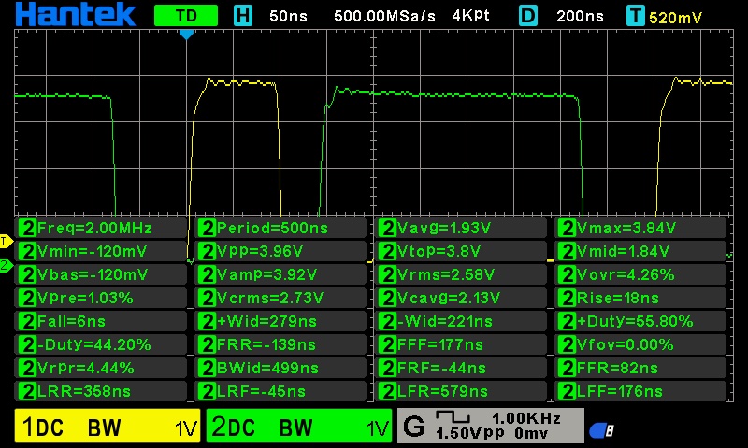Select the Vmax=3.84V measurement
Screen dimensions: 748x448
click(x=640, y=228)
